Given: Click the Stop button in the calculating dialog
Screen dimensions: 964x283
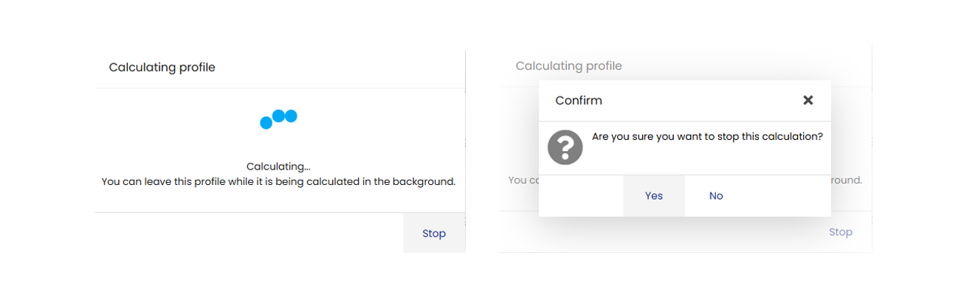Looking at the screenshot, I should (434, 233).
